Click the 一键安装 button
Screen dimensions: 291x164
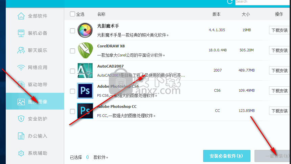[x=272, y=156]
